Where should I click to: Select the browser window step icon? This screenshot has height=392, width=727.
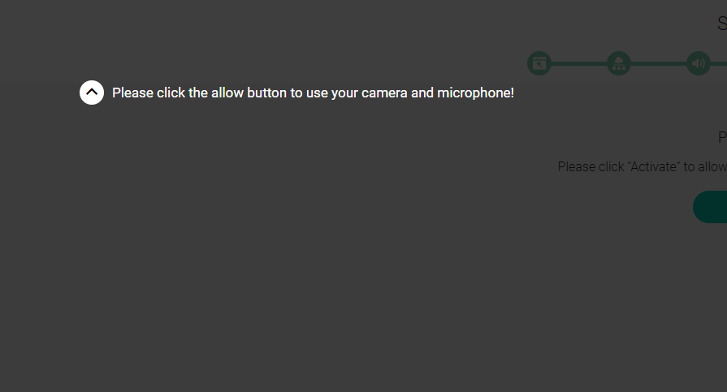(539, 63)
